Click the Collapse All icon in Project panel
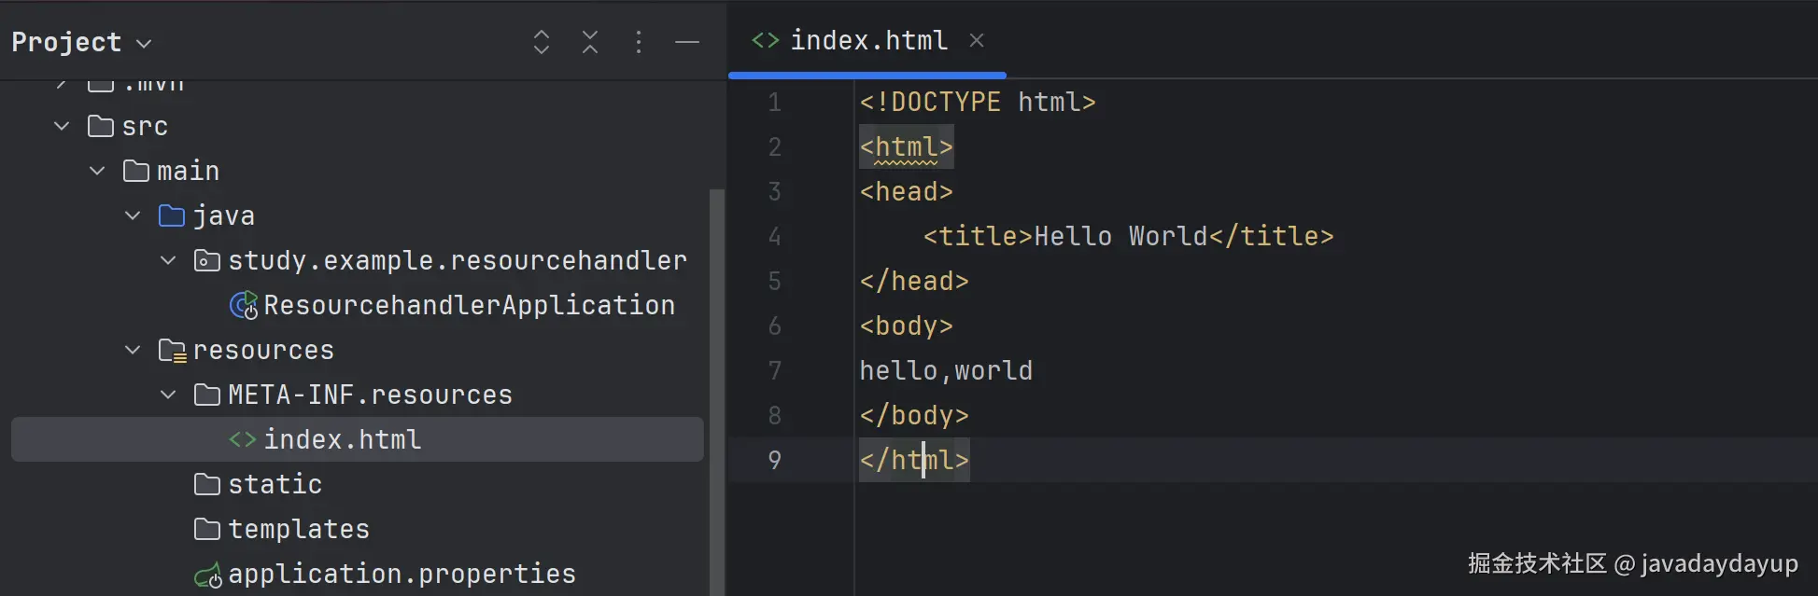The height and width of the screenshot is (596, 1818). (590, 42)
